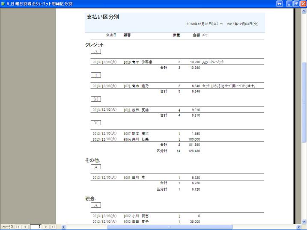Viewport: 307px width, 230px height.
Task: Click the boxed A label under 現金
Action: (x=96, y=205)
